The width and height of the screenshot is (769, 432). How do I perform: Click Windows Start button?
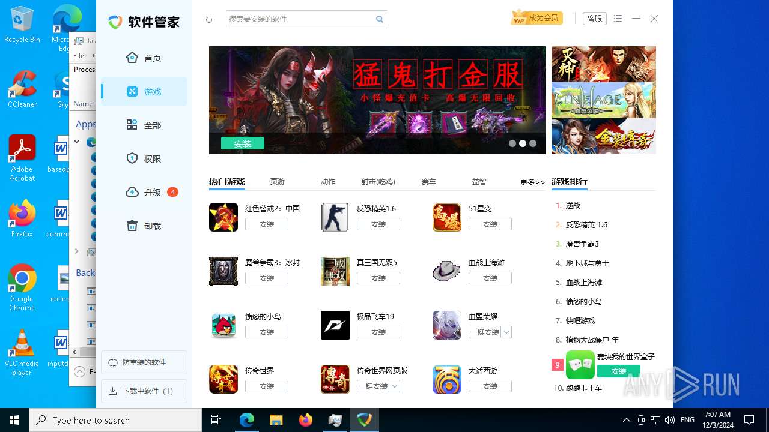(14, 420)
